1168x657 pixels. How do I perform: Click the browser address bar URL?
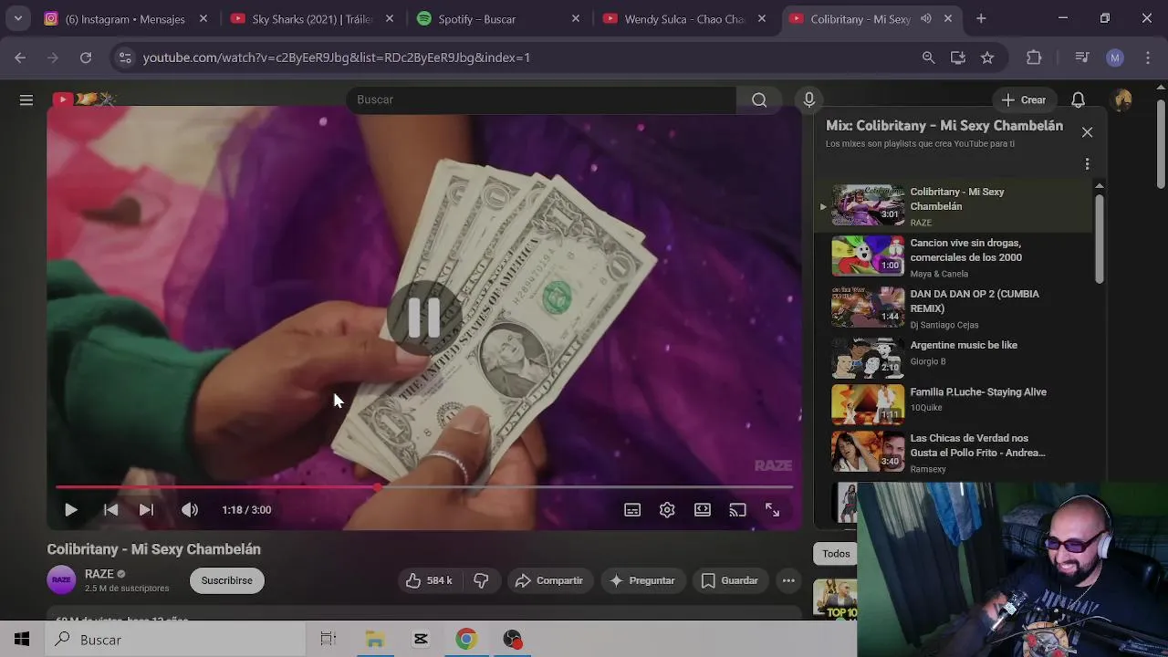(337, 57)
